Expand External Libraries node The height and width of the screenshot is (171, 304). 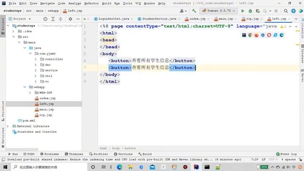[8, 126]
